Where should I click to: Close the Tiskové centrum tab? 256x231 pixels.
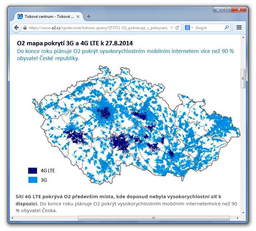(78, 17)
